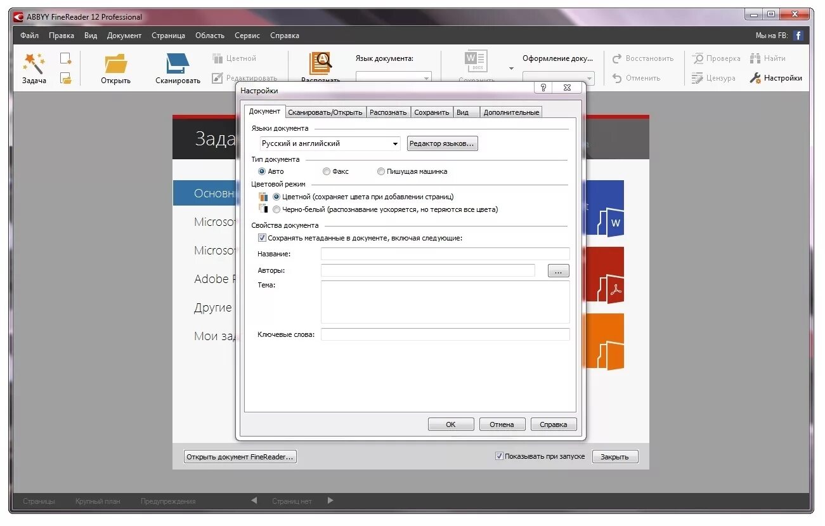Viewport: 825px width, 526px height.
Task: Click the Закрыть button in task window
Action: (614, 457)
